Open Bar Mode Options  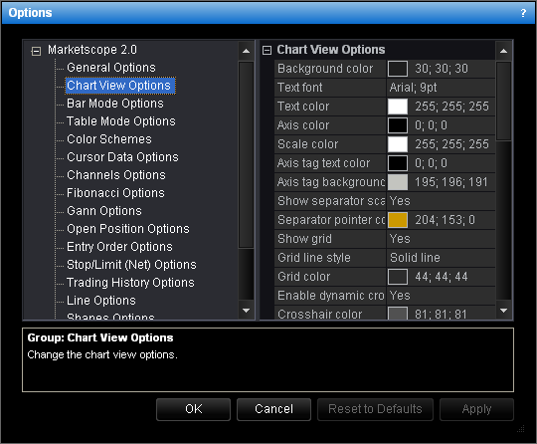pos(115,104)
